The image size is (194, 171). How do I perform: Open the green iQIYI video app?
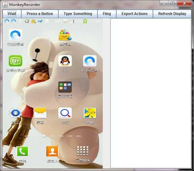15,61
